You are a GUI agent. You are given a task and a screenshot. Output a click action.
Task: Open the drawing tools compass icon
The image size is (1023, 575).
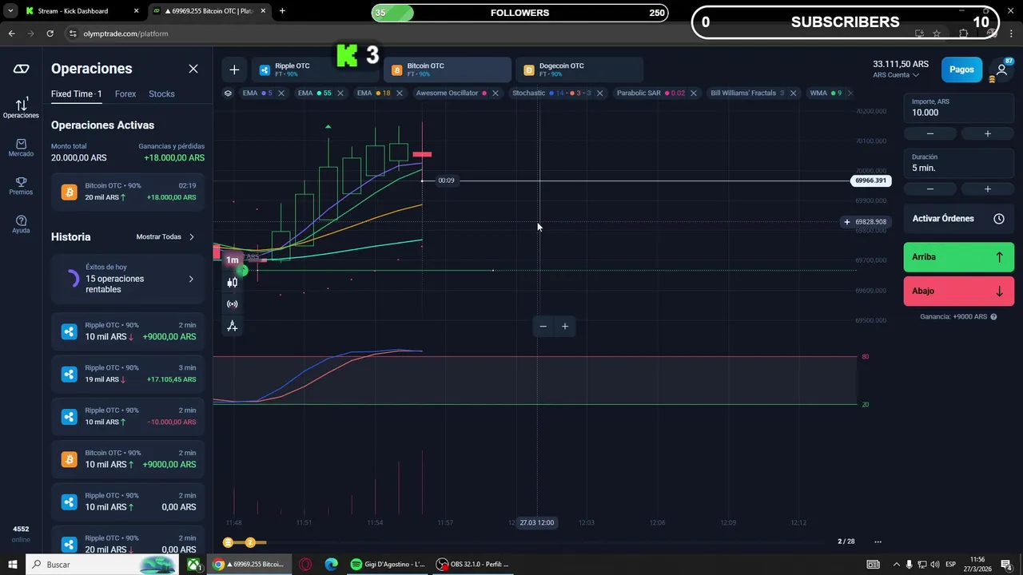tap(233, 326)
